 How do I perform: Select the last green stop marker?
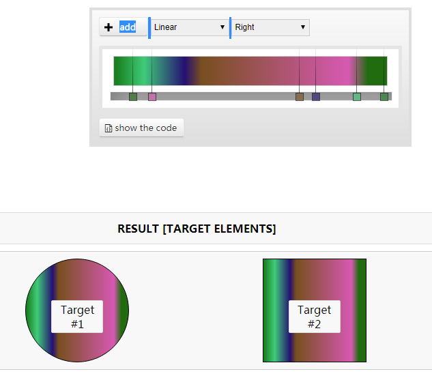[x=384, y=97]
